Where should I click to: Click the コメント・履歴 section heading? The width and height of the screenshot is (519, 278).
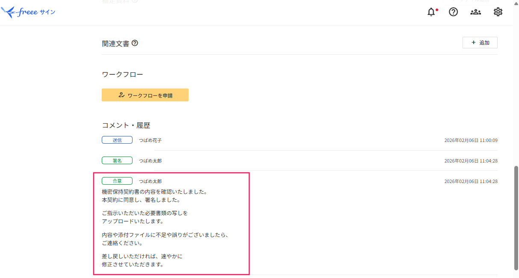click(x=126, y=125)
